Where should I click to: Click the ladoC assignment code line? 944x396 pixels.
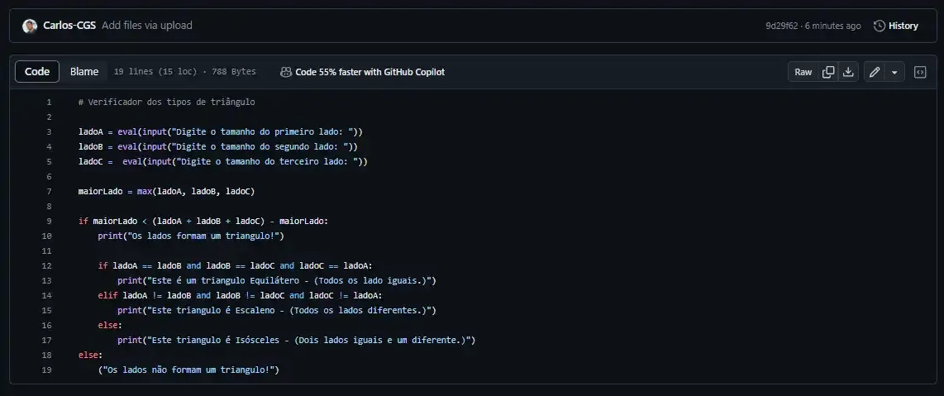[222, 162]
